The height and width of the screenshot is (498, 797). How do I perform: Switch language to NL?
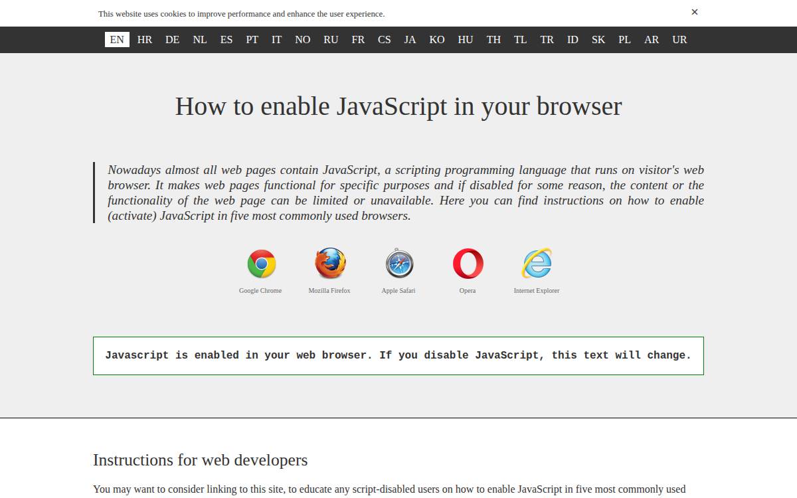[200, 40]
